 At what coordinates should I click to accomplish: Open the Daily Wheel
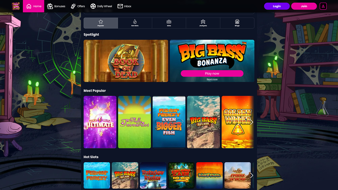101,6
